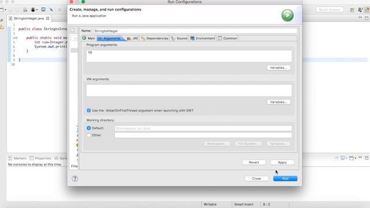Viewport: 370px width, 208px height.
Task: Click 'Create, manage, and run configurations' heading
Action: click(105, 9)
